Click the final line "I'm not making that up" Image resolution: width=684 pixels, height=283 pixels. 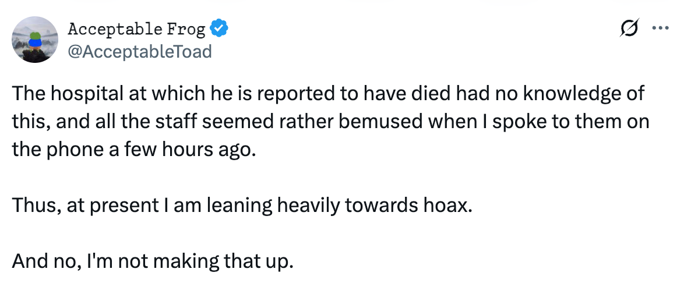click(152, 261)
